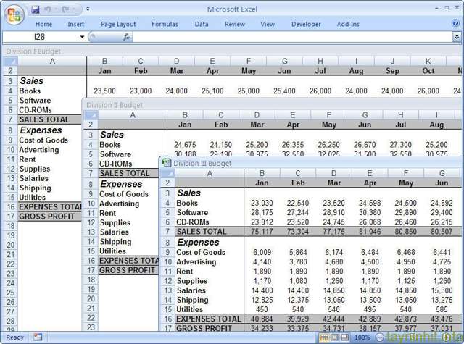This screenshot has height=344, width=464.
Task: Click the Insert Function fx icon
Action: pos(126,36)
